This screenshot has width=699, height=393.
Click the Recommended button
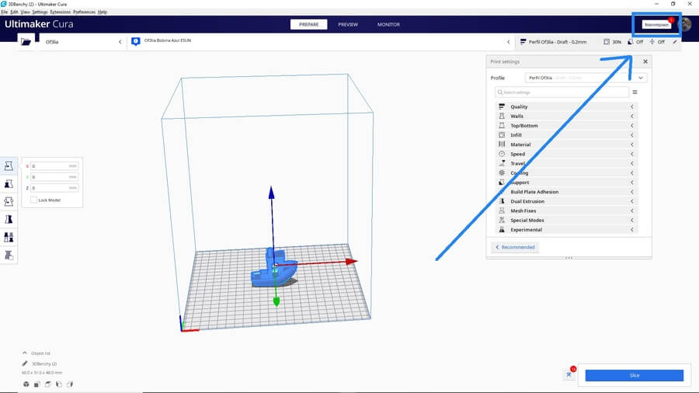click(x=515, y=247)
